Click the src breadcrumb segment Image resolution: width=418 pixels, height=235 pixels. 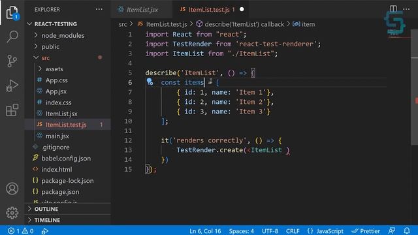click(123, 24)
